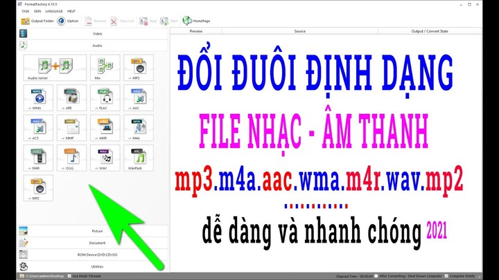Viewport: 499px width, 280px height.
Task: Choose the -> MMF conversion icon
Action: 71,128
